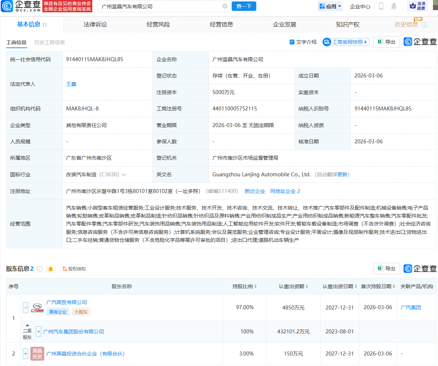
Task: Expand 广州黑晶投资合伙企业 shareholder details
Action: click(x=25, y=354)
